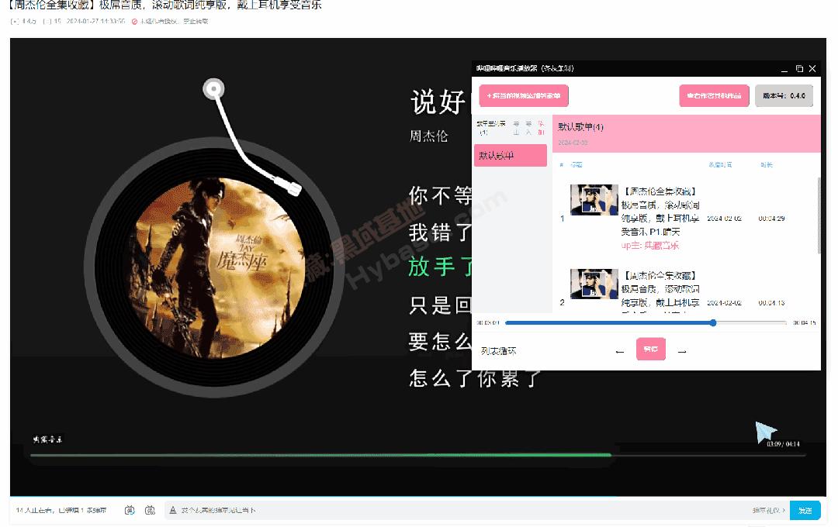Open thumbnail of song number 2
Screen dimensions: 838x527
(x=594, y=284)
